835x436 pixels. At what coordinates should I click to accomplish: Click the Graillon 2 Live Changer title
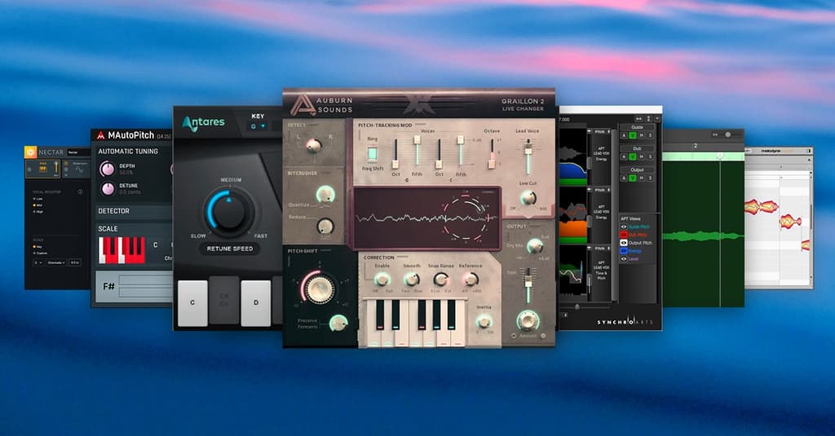point(523,104)
